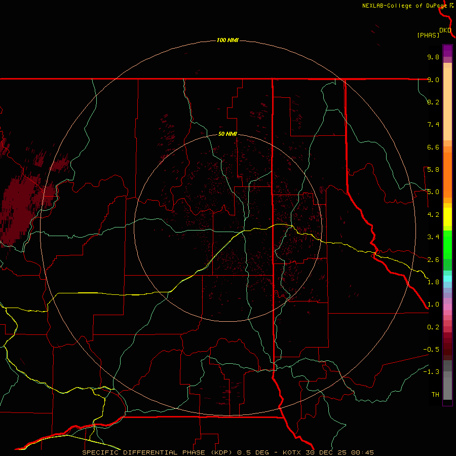
Task: Pick the bright green color bar segment
Action: point(447,244)
